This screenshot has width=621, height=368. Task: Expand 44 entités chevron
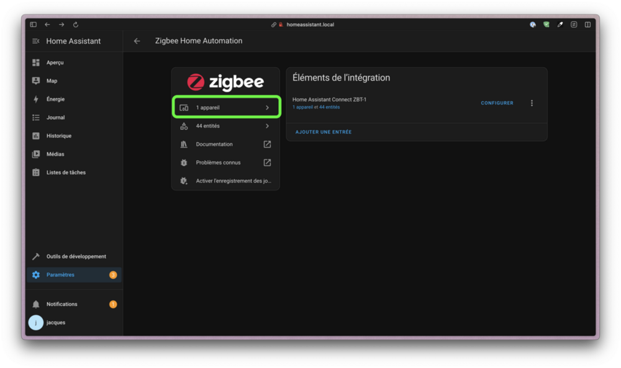[x=267, y=126]
